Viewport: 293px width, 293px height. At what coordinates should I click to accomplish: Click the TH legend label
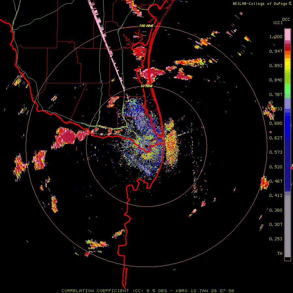pyautogui.click(x=280, y=254)
